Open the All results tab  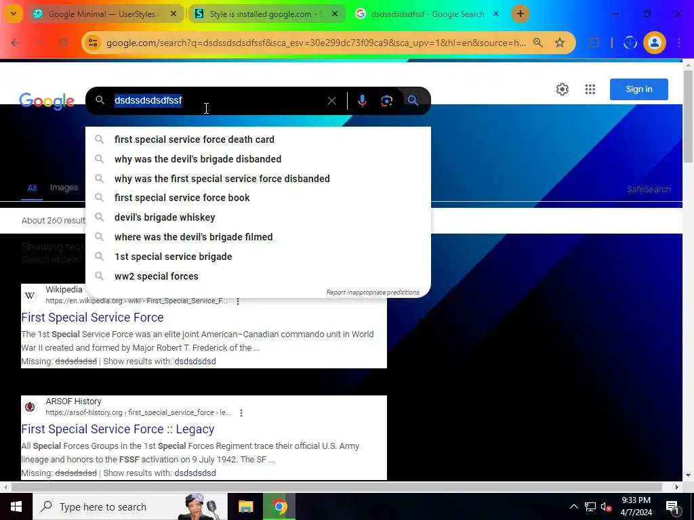[32, 188]
